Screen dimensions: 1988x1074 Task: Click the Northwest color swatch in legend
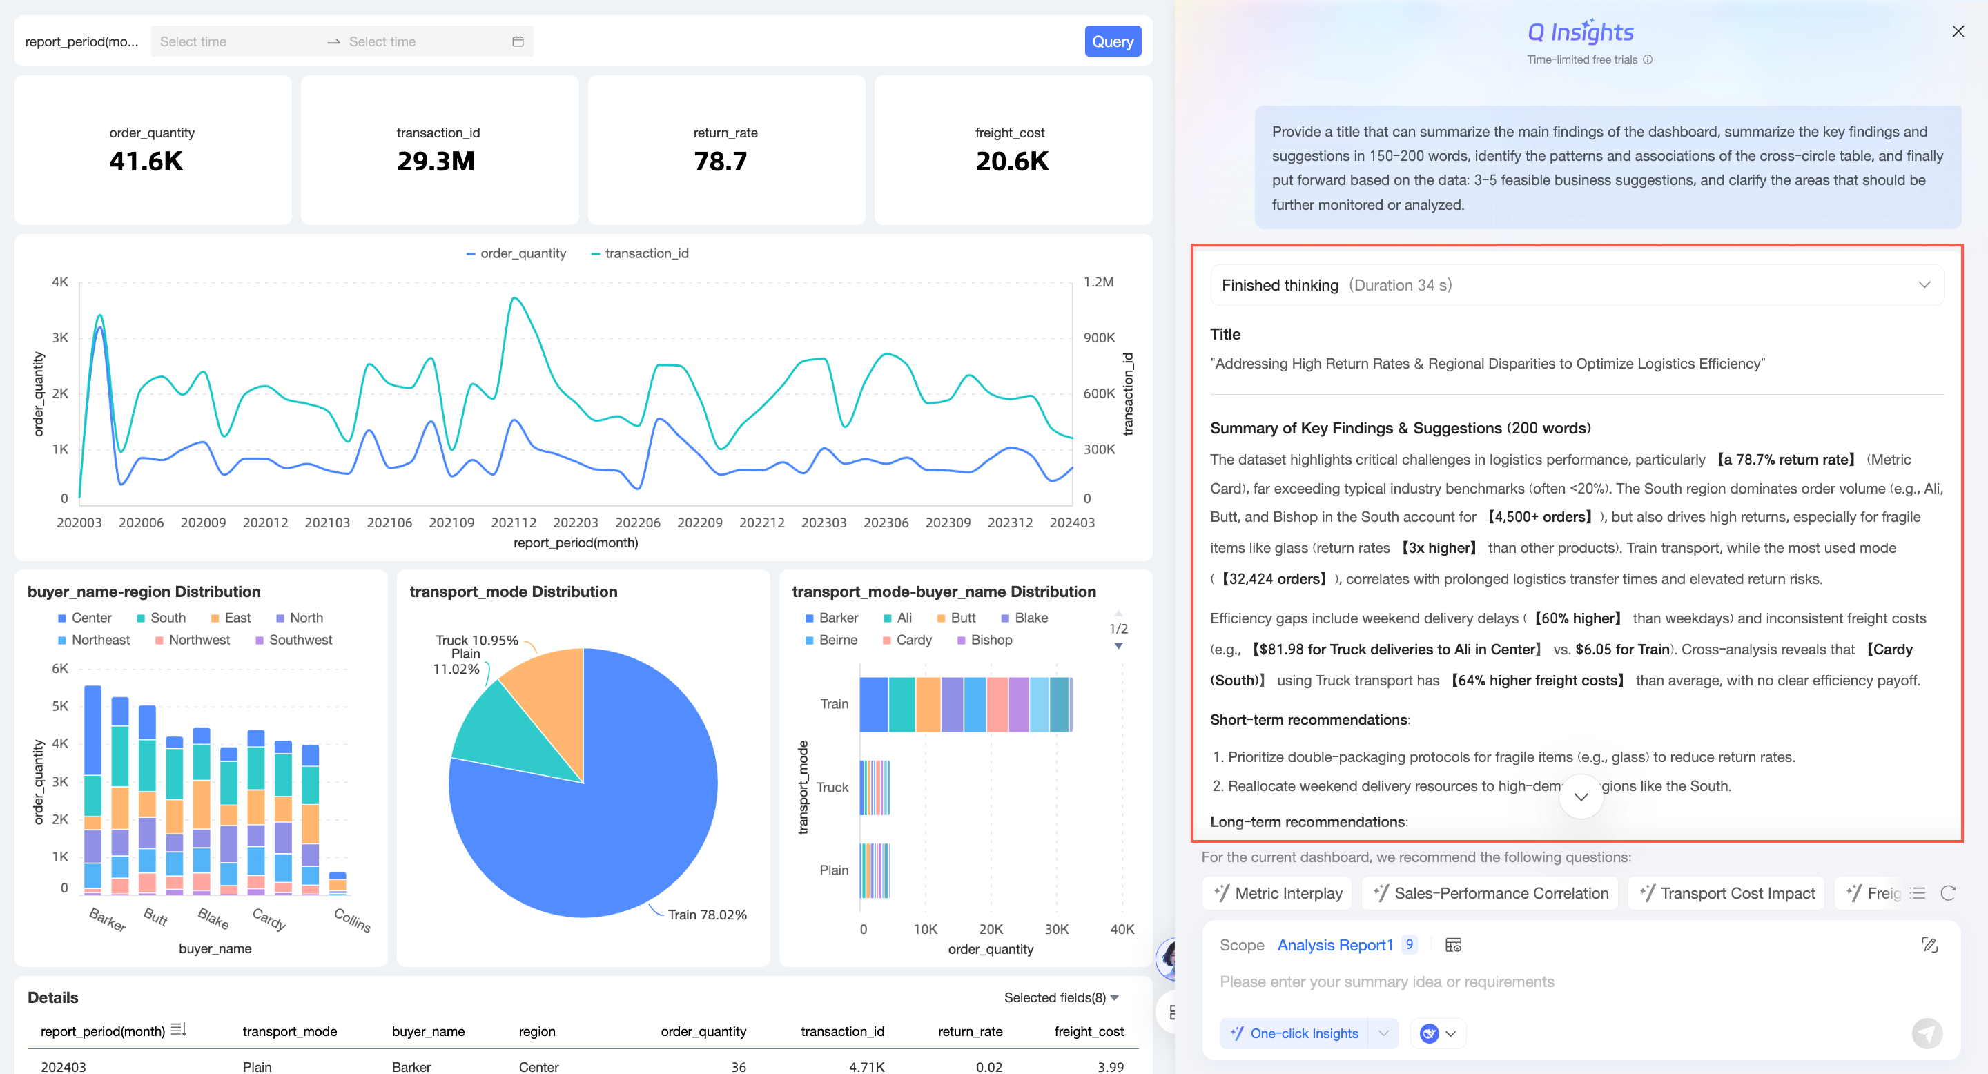click(x=159, y=640)
